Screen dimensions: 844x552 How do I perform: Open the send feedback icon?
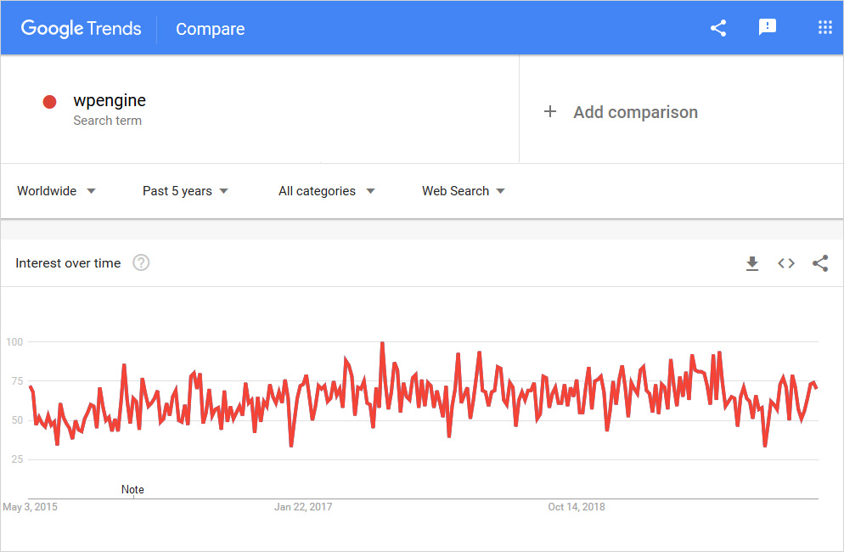(768, 28)
